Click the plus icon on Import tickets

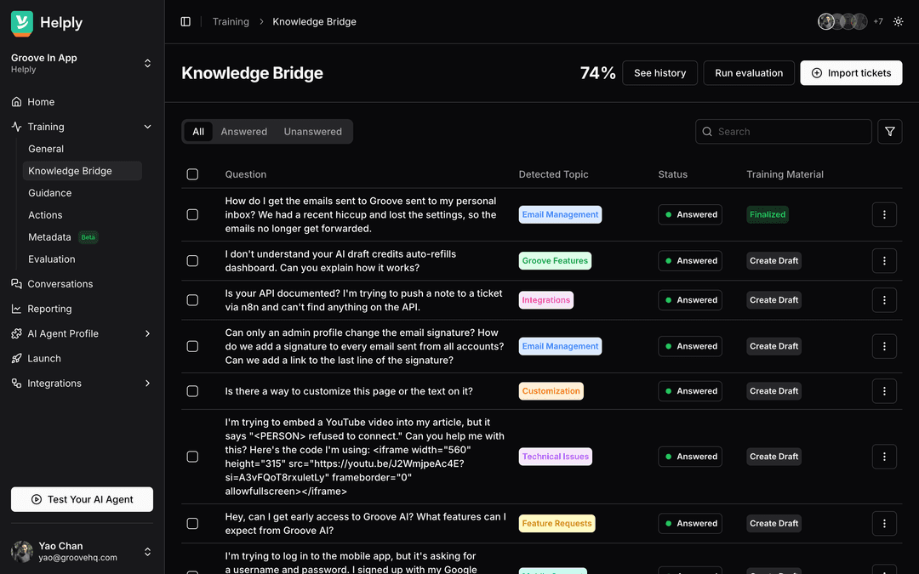[x=816, y=73]
